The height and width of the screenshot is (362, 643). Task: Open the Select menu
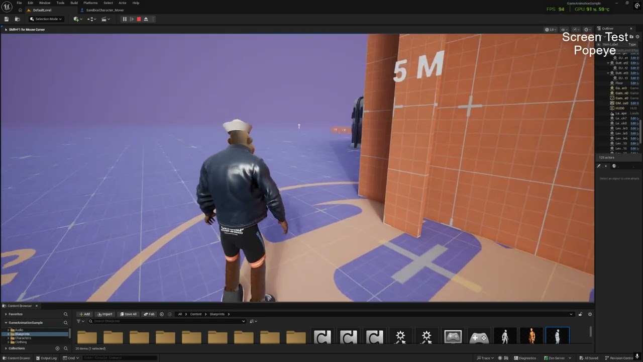(108, 3)
